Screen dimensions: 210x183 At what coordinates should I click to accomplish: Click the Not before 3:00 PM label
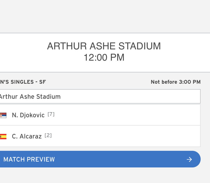pos(176,82)
